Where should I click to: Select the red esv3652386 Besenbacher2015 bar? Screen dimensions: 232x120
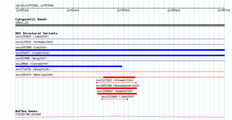[117, 88]
